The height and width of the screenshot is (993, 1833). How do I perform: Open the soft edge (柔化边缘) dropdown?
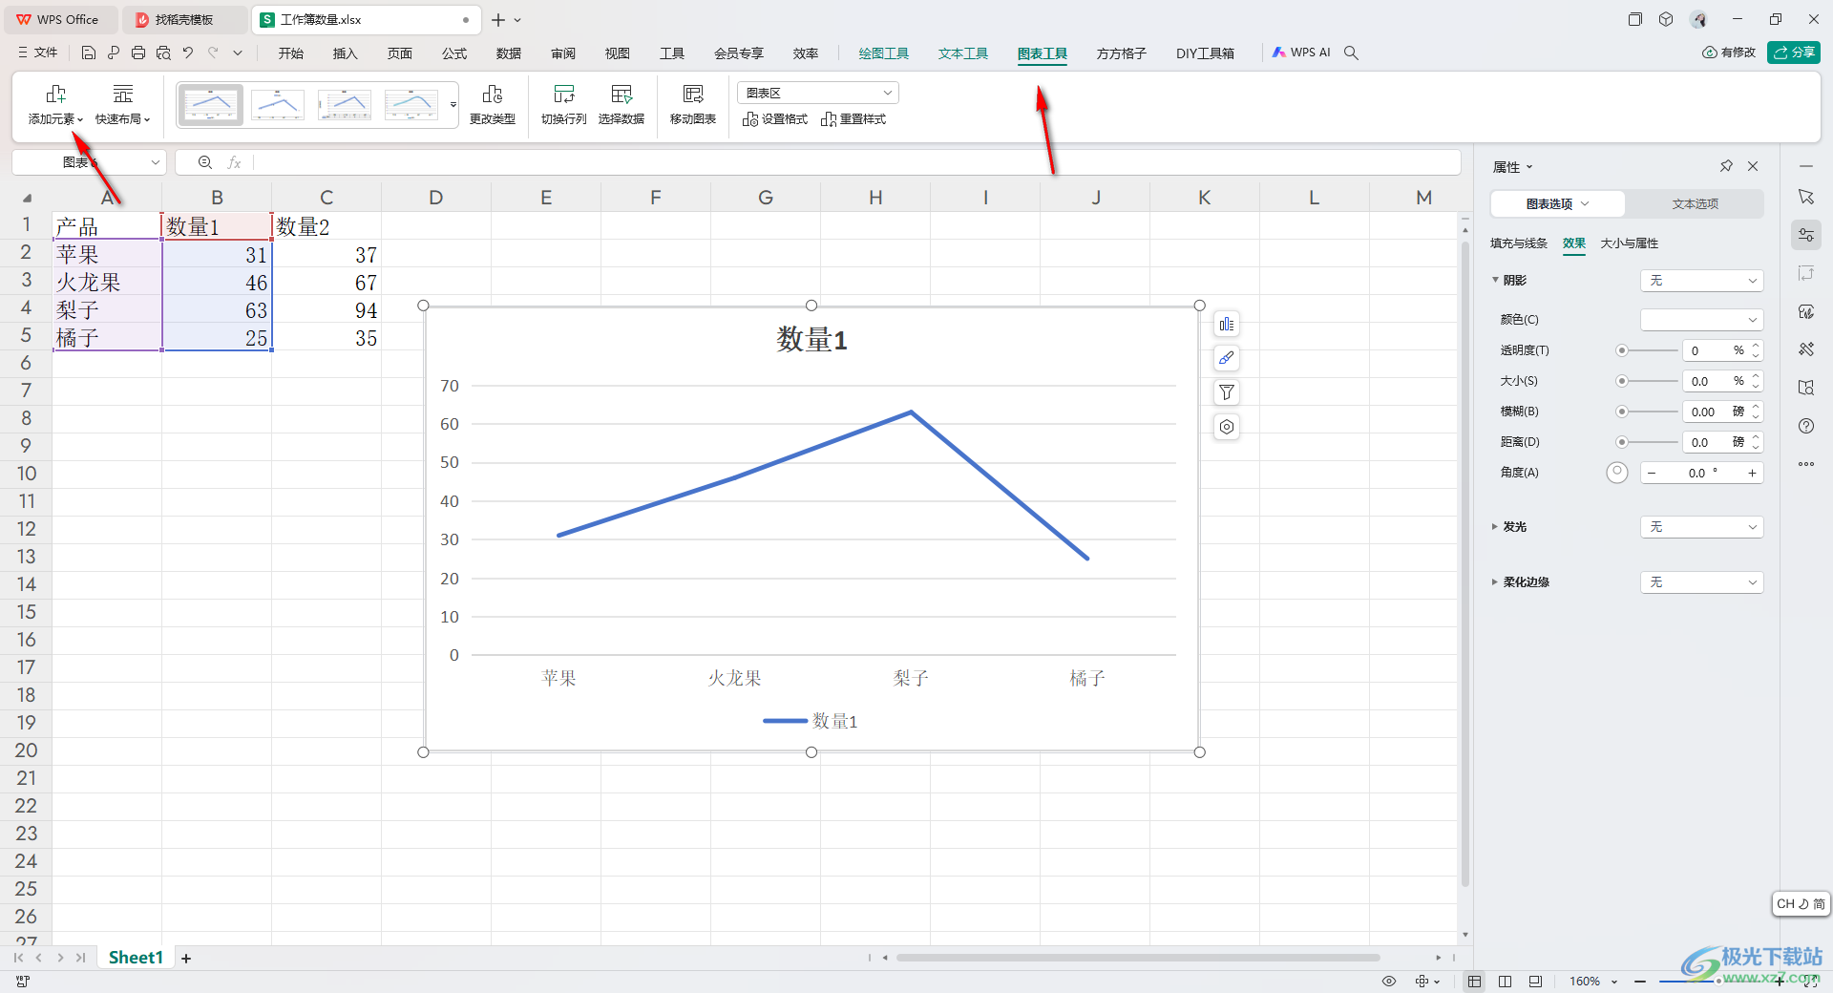1701,582
